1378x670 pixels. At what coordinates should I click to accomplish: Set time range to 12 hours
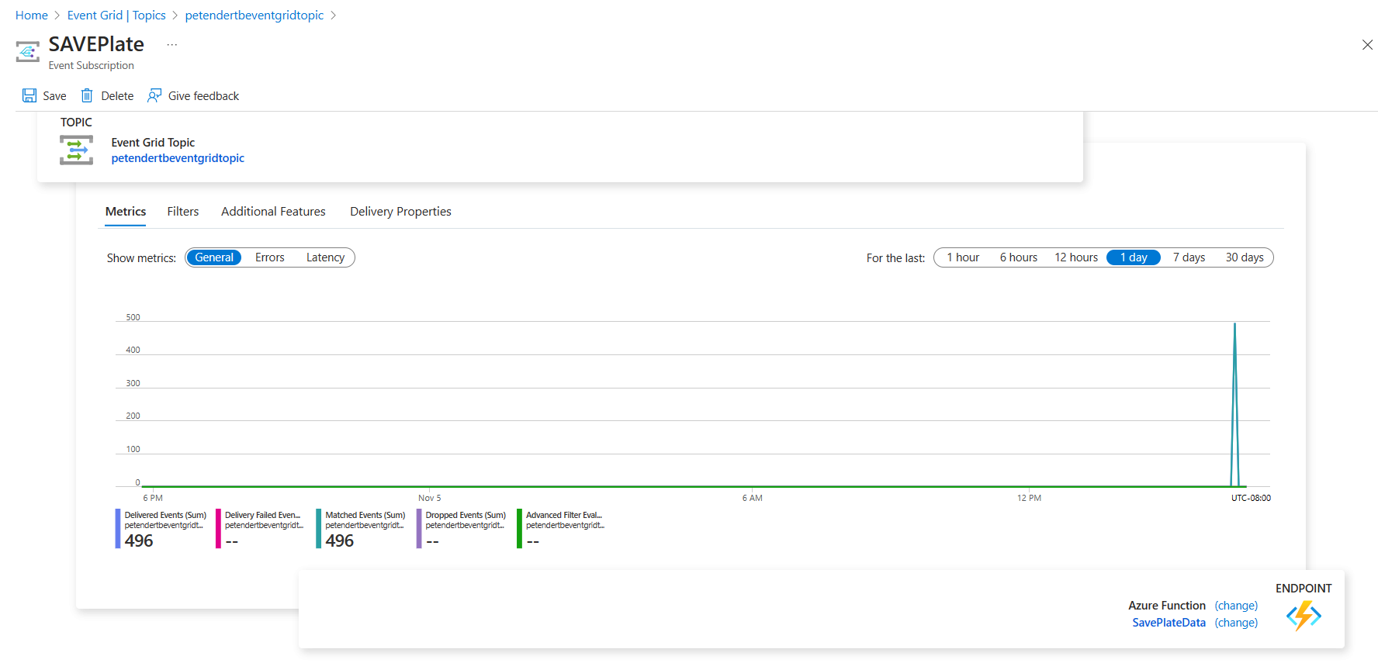[x=1076, y=257]
